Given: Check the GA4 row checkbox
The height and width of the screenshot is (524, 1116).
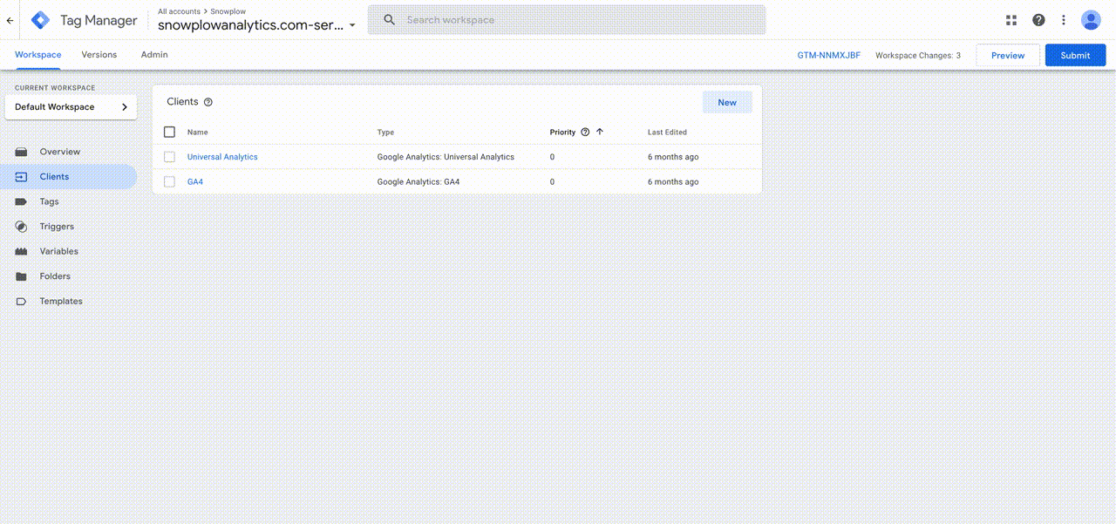Looking at the screenshot, I should 169,181.
